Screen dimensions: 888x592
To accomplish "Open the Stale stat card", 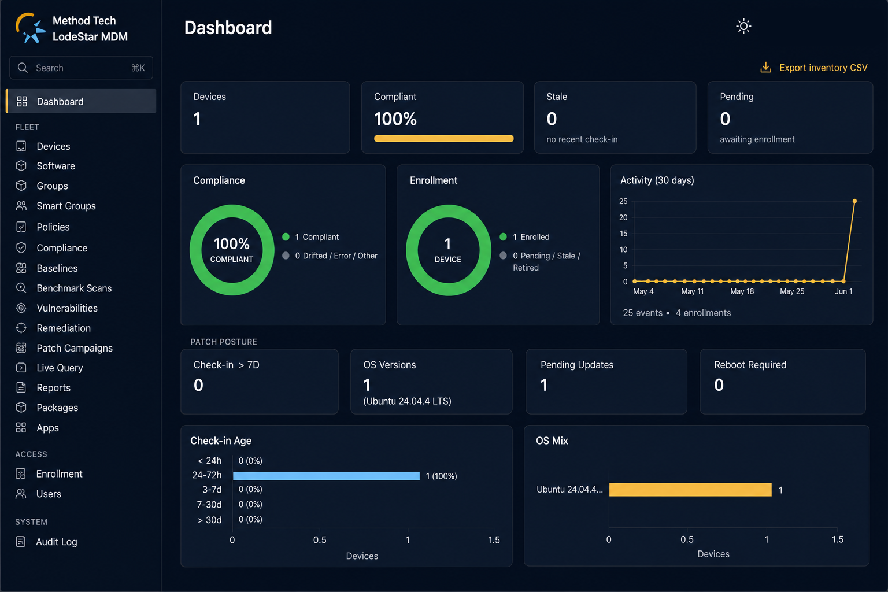I will [615, 117].
